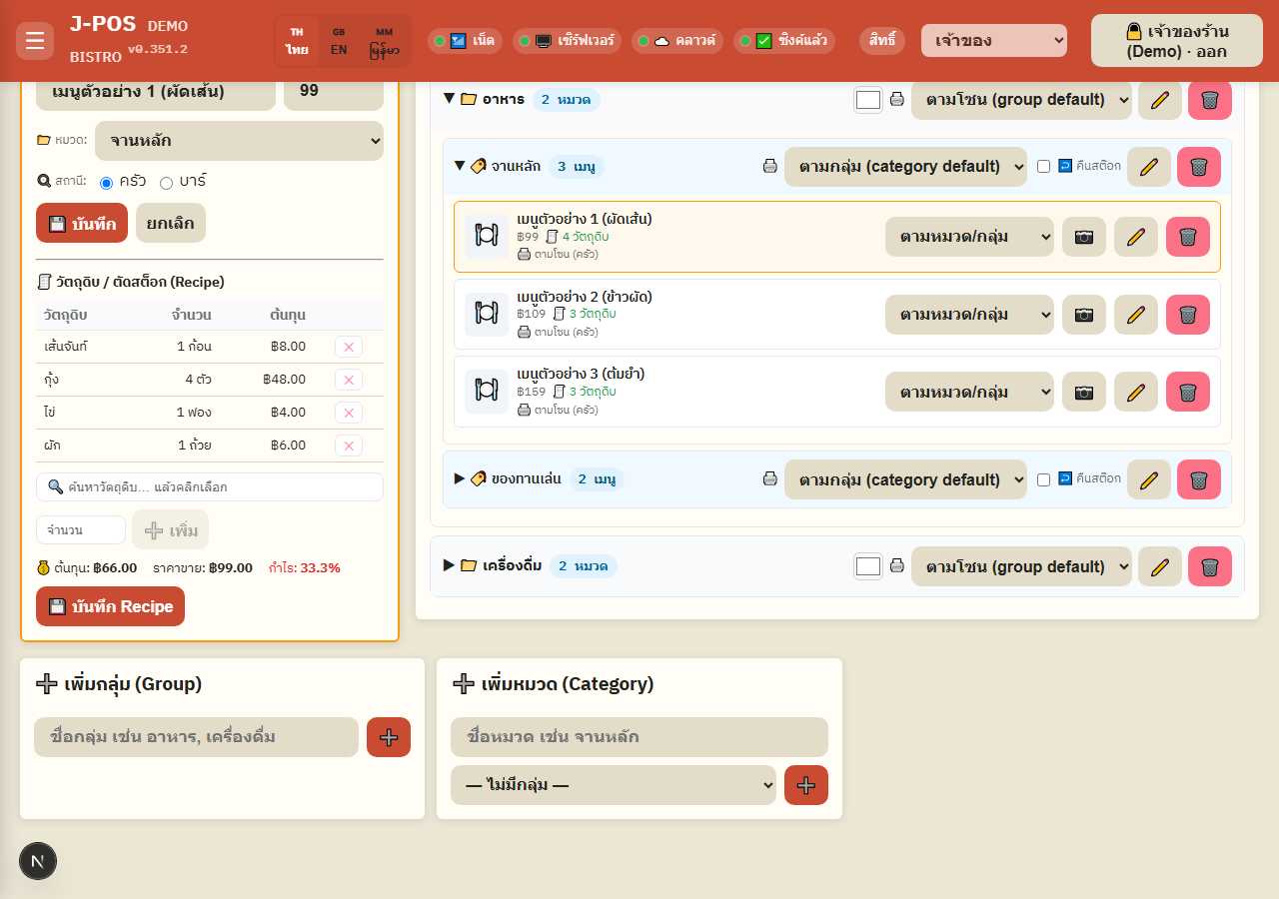Screen dimensions: 1279x899
Task: Expand the ของทานเล่น category
Action: 460,478
